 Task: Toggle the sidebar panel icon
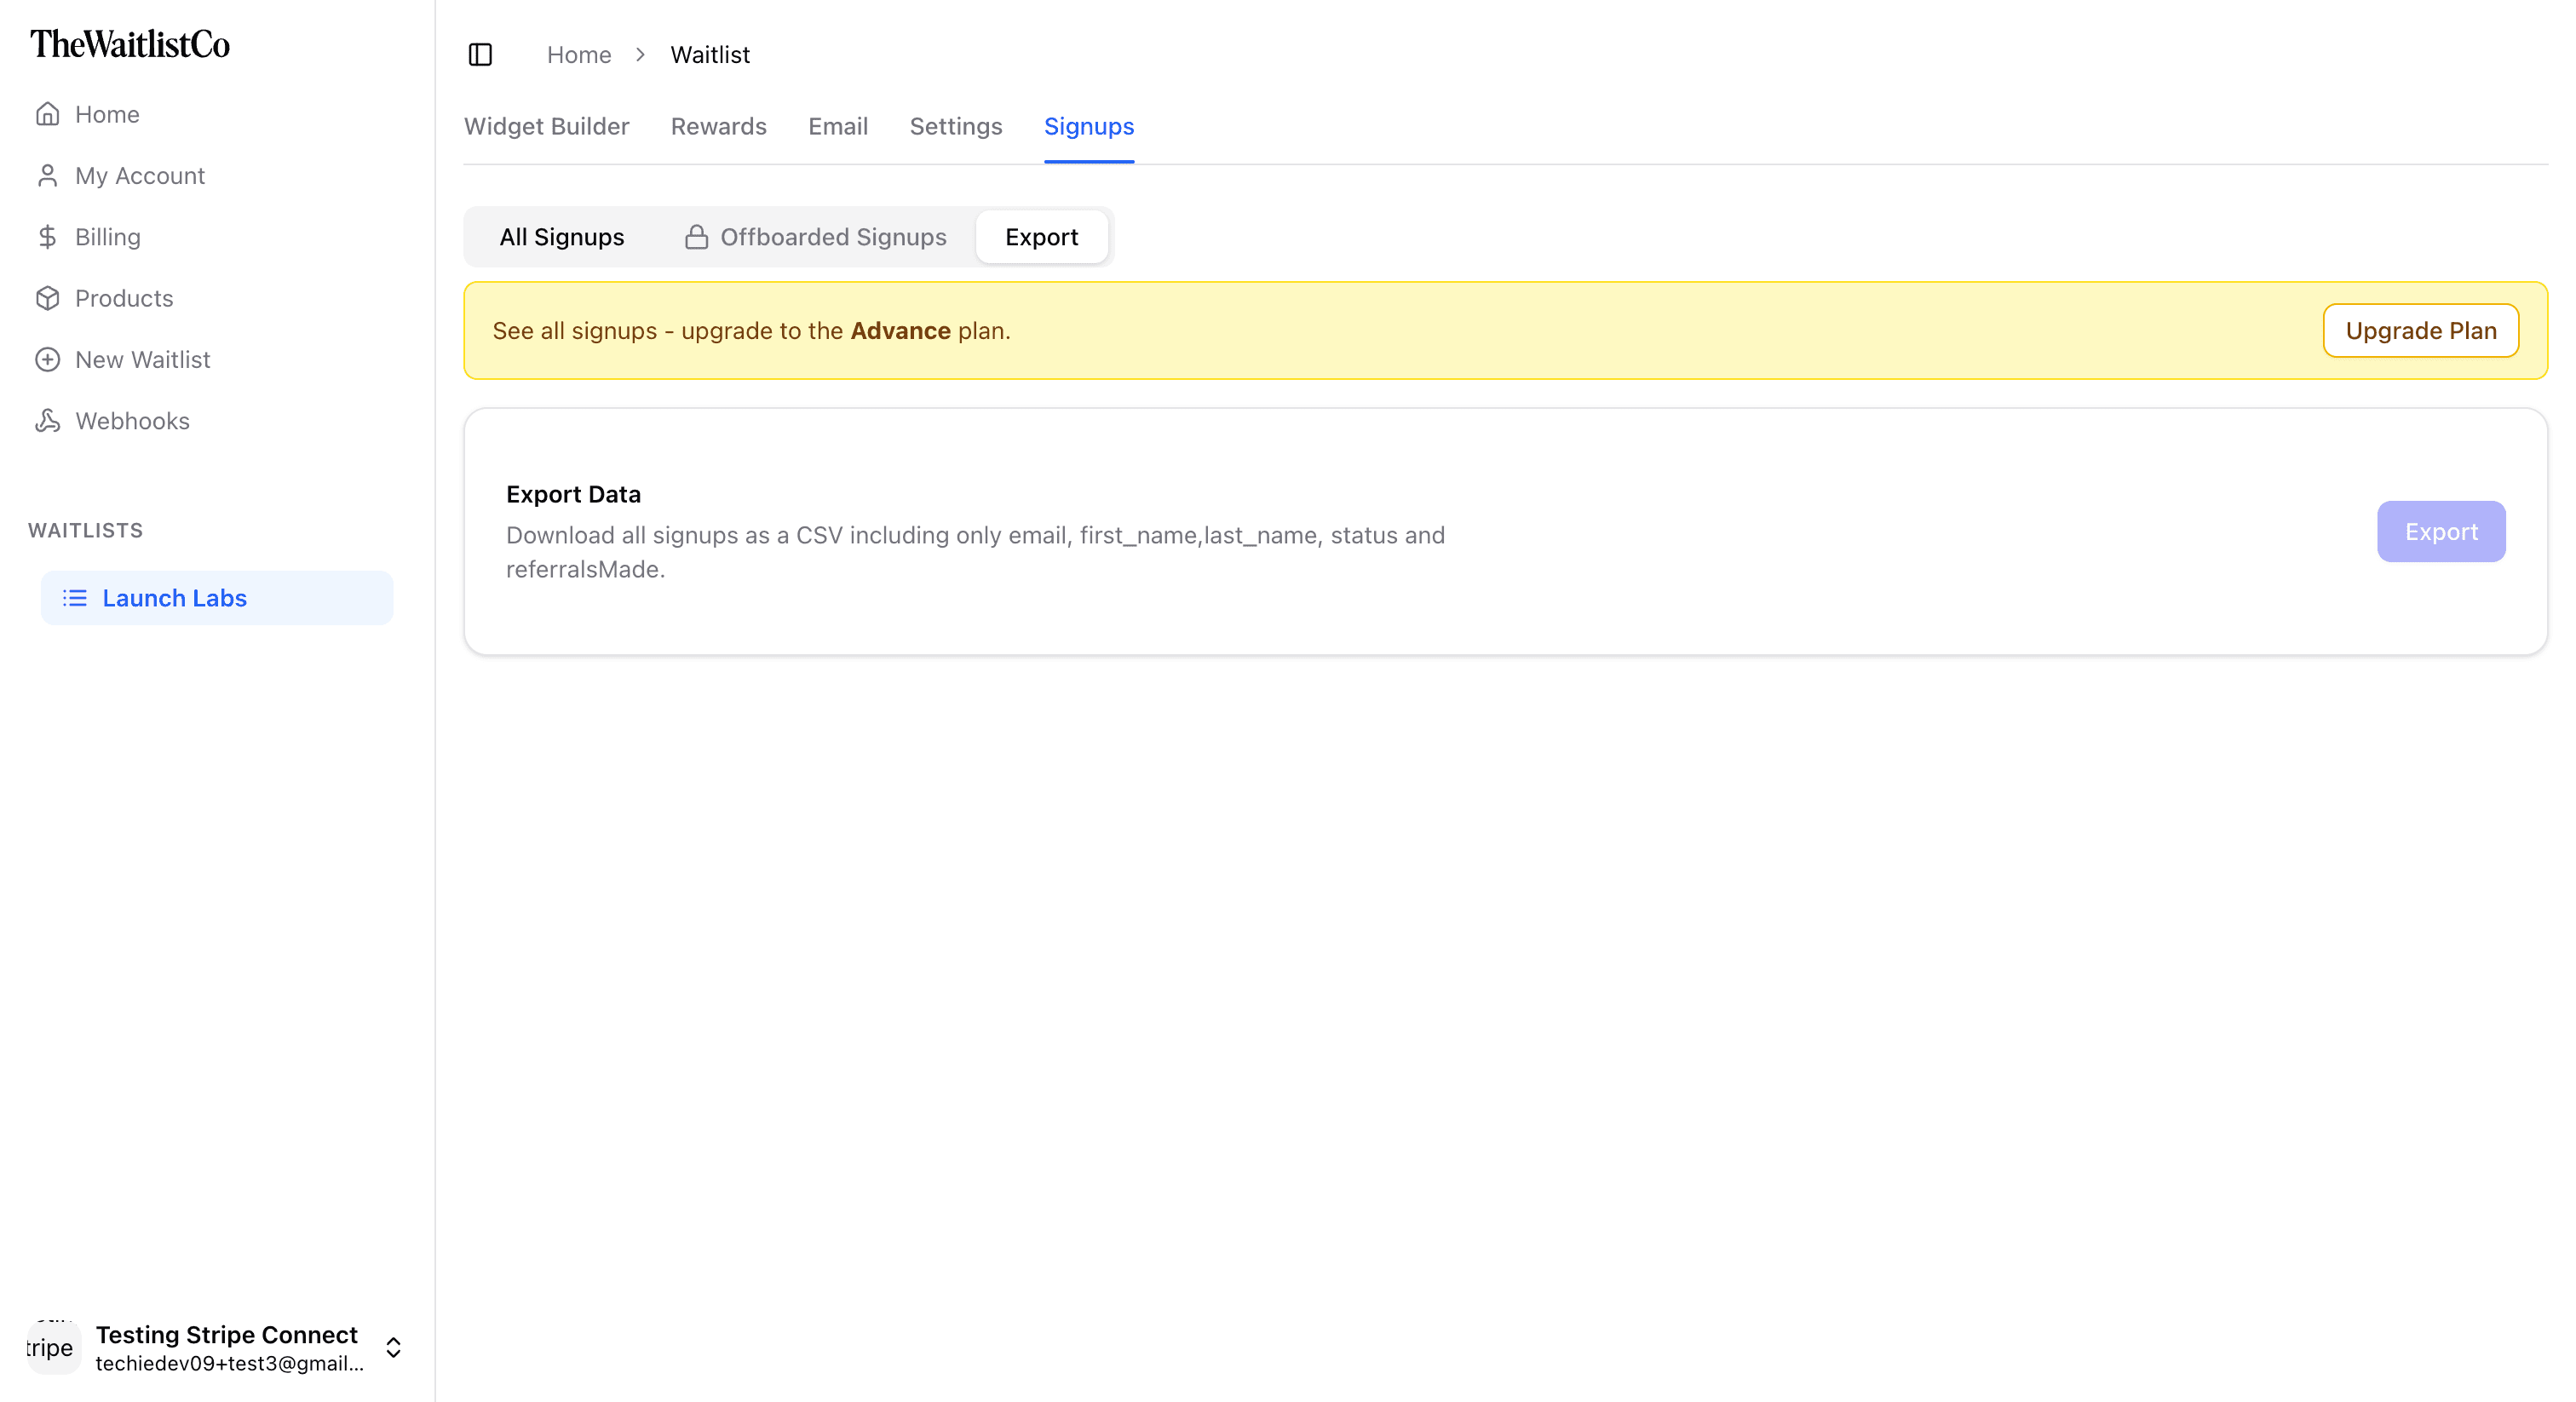(480, 55)
